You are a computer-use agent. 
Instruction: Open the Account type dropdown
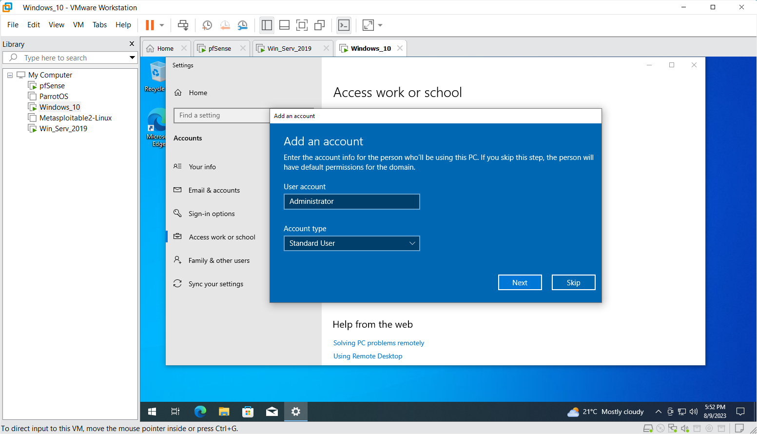[x=351, y=243]
